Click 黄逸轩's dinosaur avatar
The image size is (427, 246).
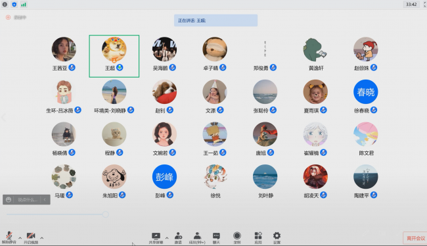point(315,49)
